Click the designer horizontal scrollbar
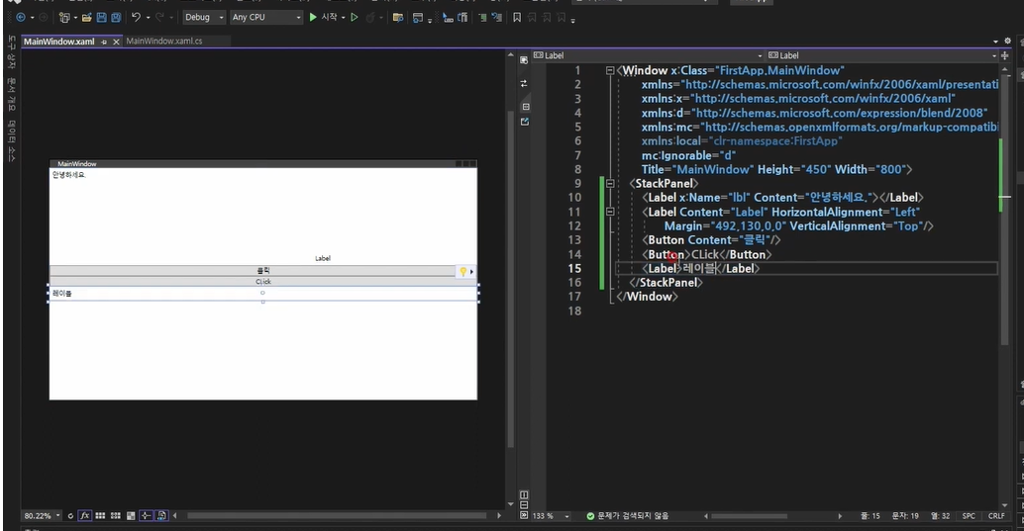Image resolution: width=1024 pixels, height=531 pixels. 337,515
